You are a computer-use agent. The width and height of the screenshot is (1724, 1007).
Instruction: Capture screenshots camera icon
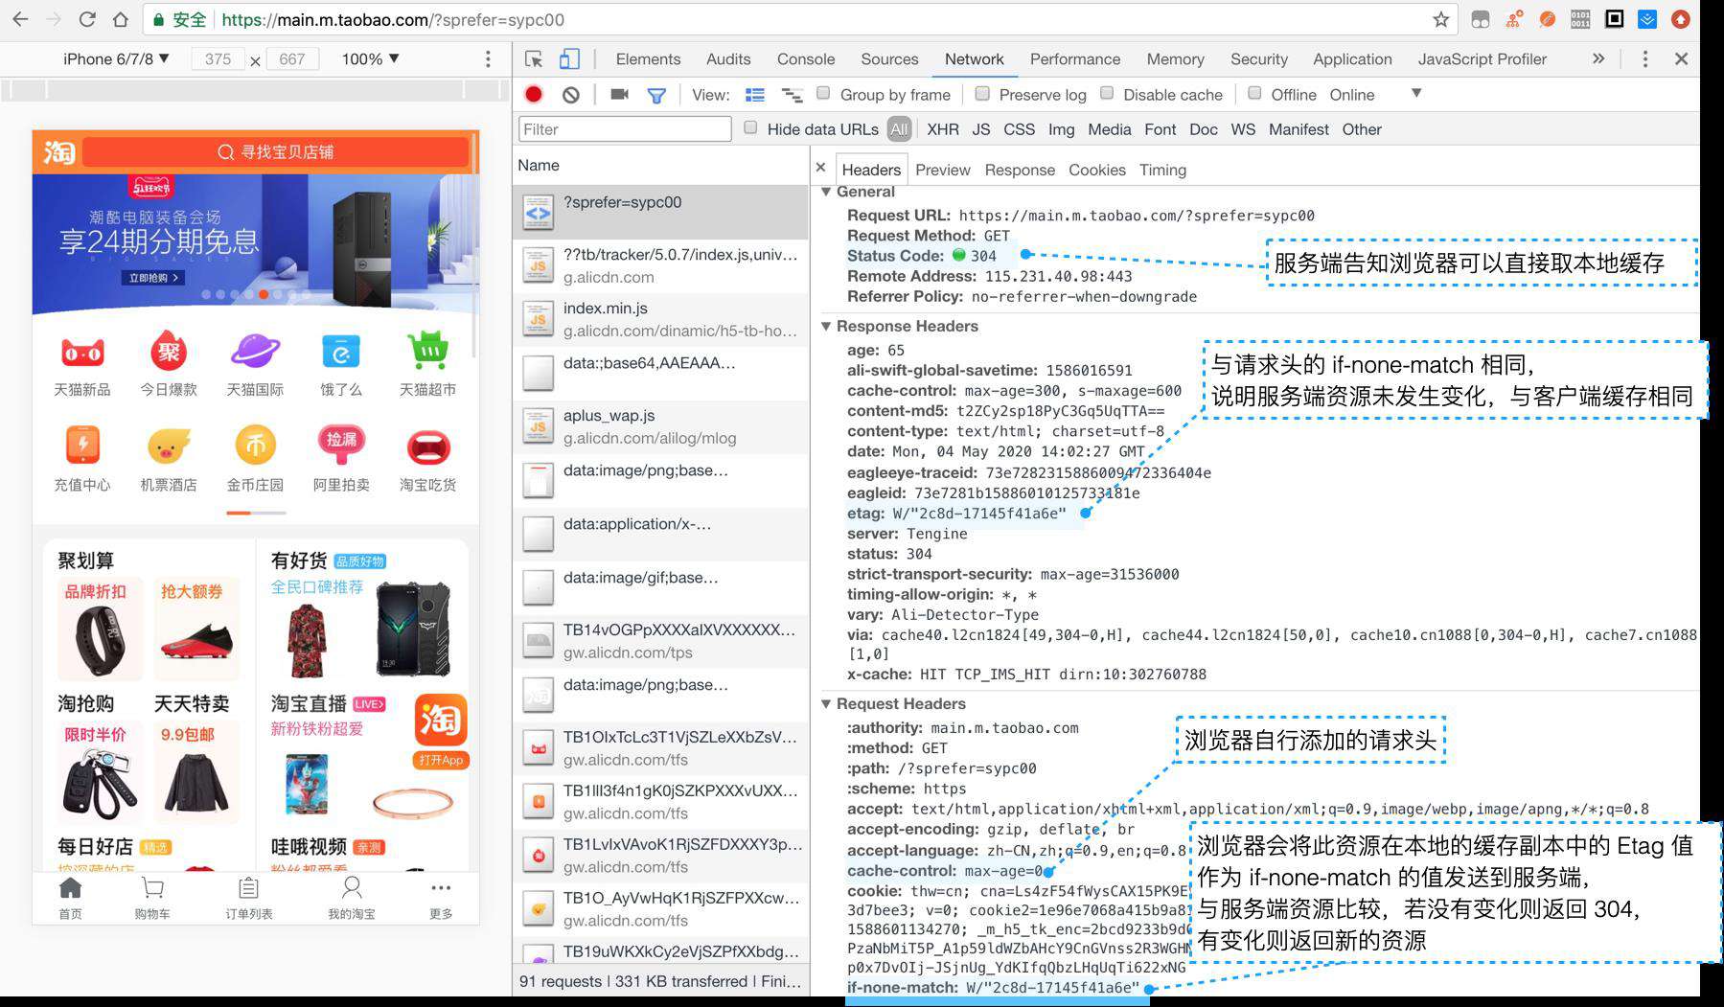click(620, 94)
